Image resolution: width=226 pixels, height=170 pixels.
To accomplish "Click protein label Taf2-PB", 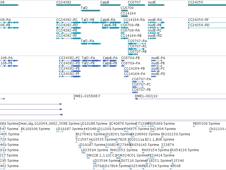I will coord(88,63).
